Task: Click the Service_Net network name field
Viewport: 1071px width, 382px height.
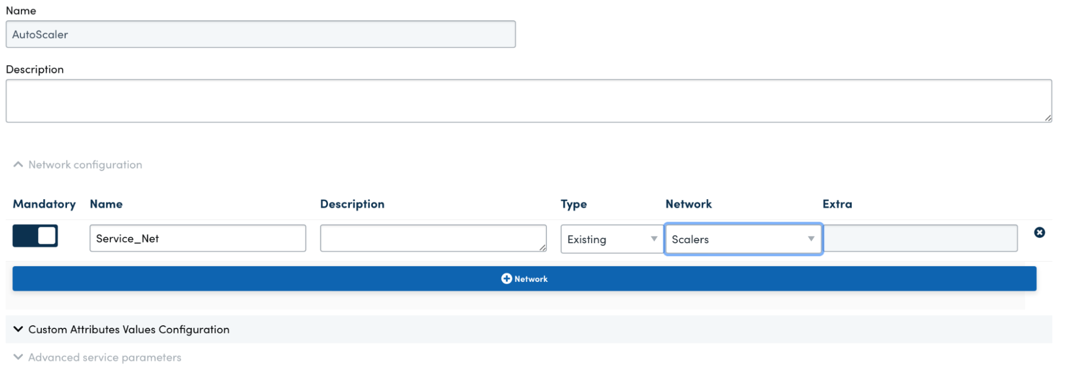Action: tap(198, 238)
